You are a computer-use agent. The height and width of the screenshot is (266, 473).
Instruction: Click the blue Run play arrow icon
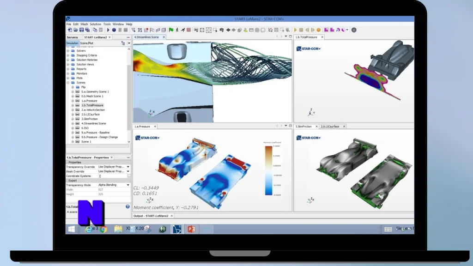pyautogui.click(x=108, y=30)
